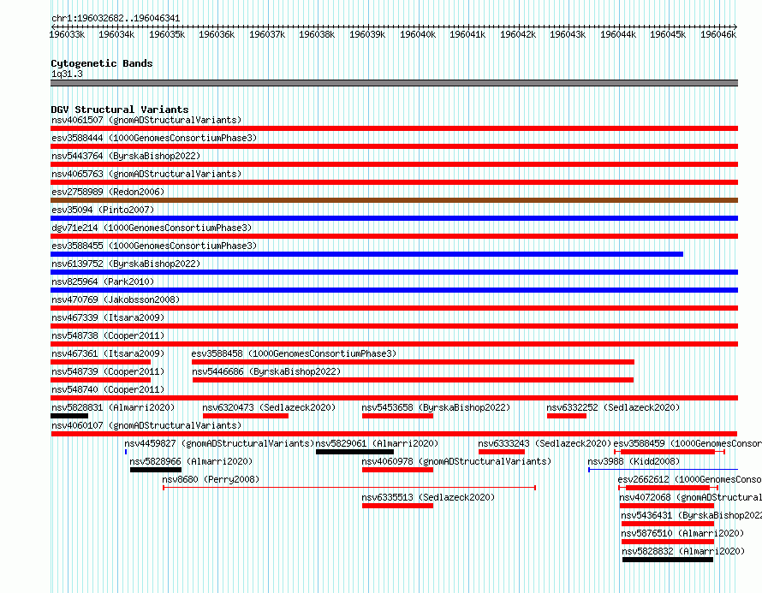Click the 196033k ruler position
Image resolution: width=762 pixels, height=593 pixels.
pyautogui.click(x=67, y=34)
